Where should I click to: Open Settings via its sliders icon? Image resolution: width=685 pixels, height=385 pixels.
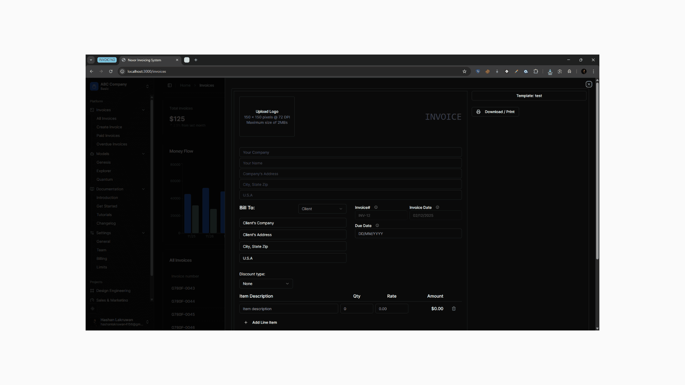point(92,233)
